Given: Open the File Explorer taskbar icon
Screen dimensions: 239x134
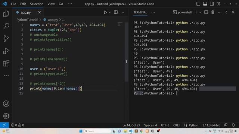Looking at the screenshot, I should [x=125, y=131].
